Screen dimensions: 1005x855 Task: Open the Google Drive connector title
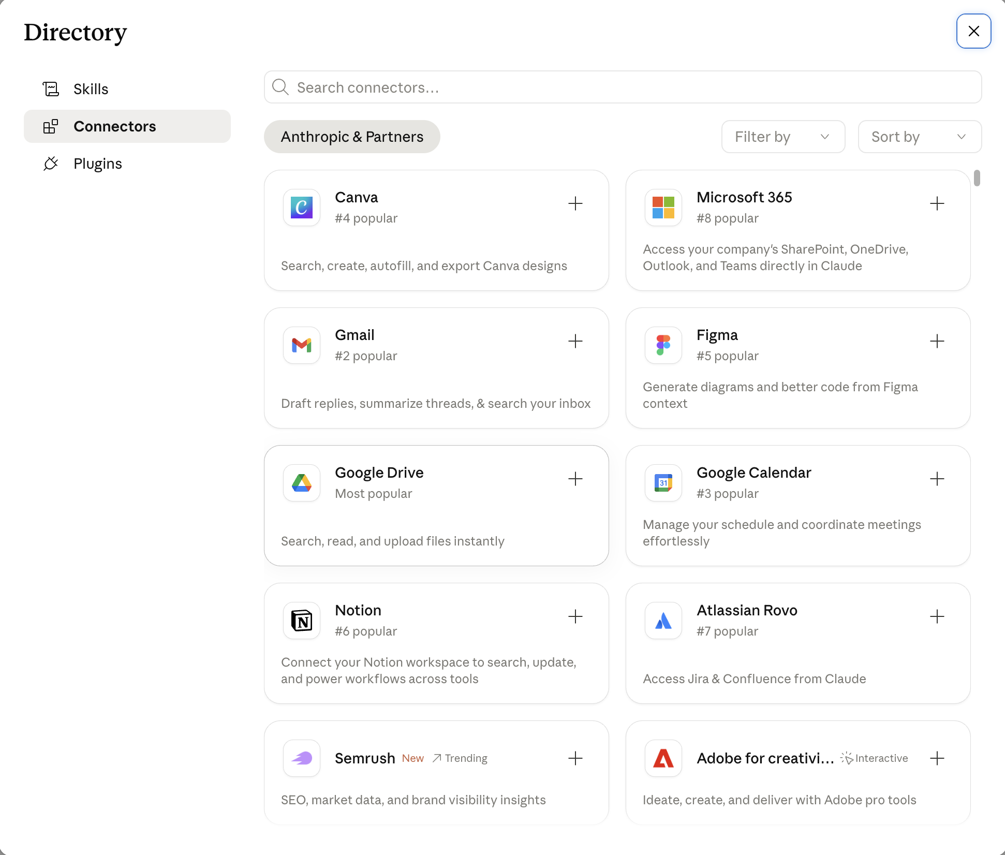coord(379,473)
